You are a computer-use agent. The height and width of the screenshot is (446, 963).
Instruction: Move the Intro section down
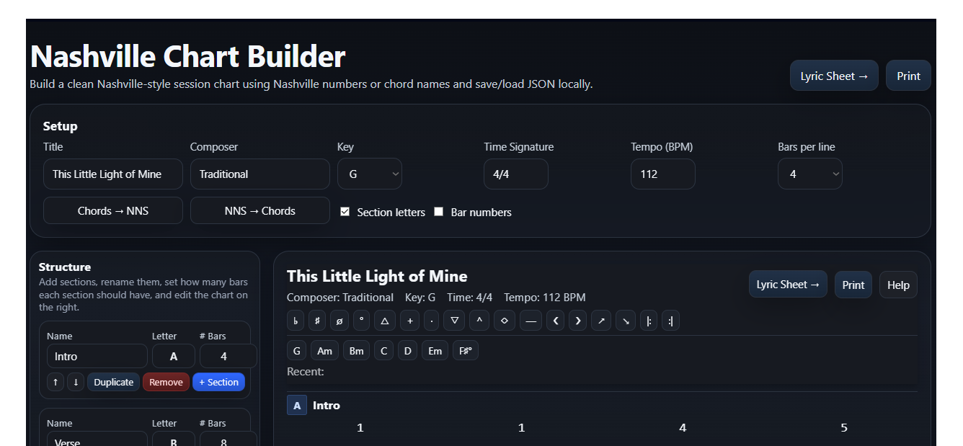click(x=76, y=382)
